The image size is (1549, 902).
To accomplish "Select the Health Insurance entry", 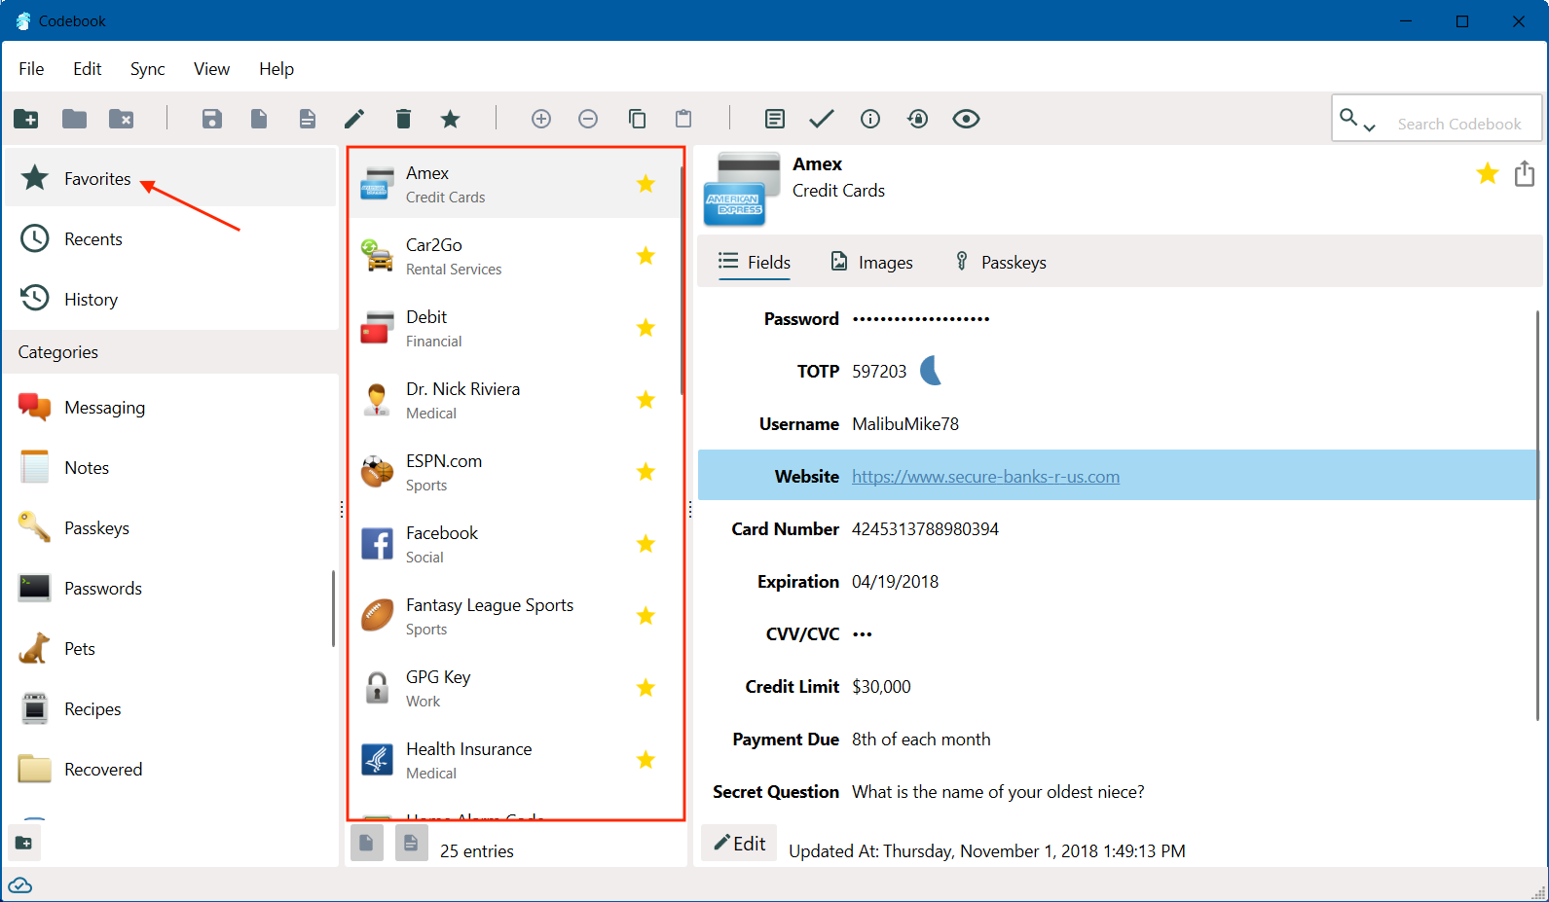I will (x=514, y=760).
